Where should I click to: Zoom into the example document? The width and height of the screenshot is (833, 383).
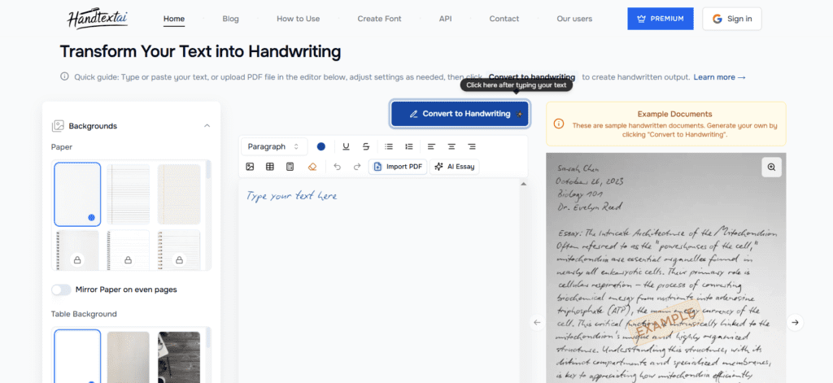[x=771, y=167]
